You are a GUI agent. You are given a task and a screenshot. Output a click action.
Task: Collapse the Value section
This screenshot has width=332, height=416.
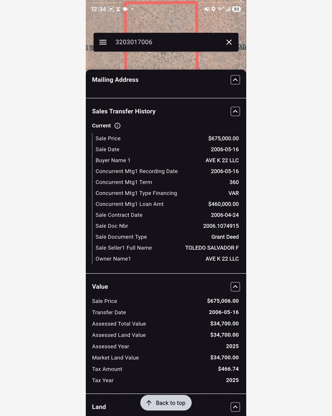coord(235,287)
